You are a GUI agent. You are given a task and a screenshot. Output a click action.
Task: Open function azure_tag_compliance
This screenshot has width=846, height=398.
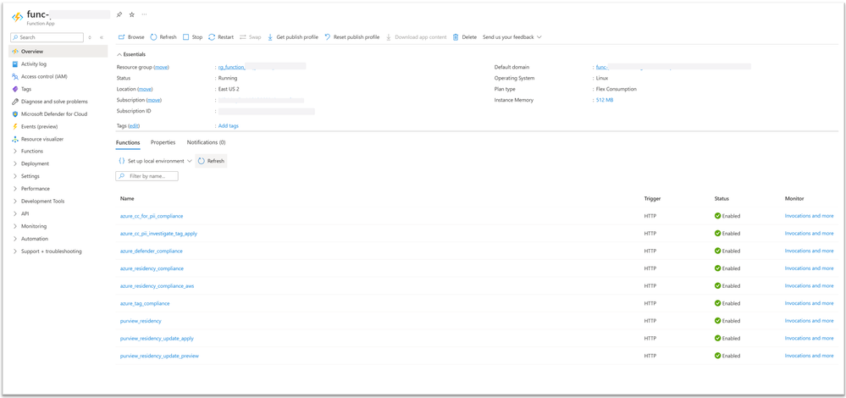[x=145, y=304]
